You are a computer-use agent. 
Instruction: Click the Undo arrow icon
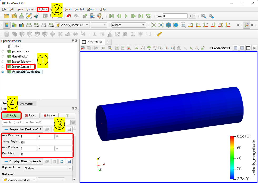[x=69, y=16]
